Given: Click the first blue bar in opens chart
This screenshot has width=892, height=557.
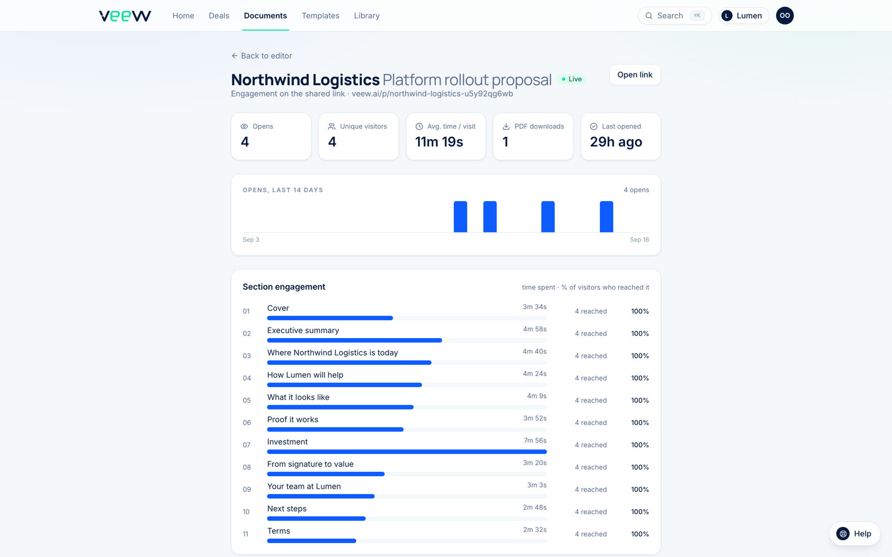Looking at the screenshot, I should [460, 217].
